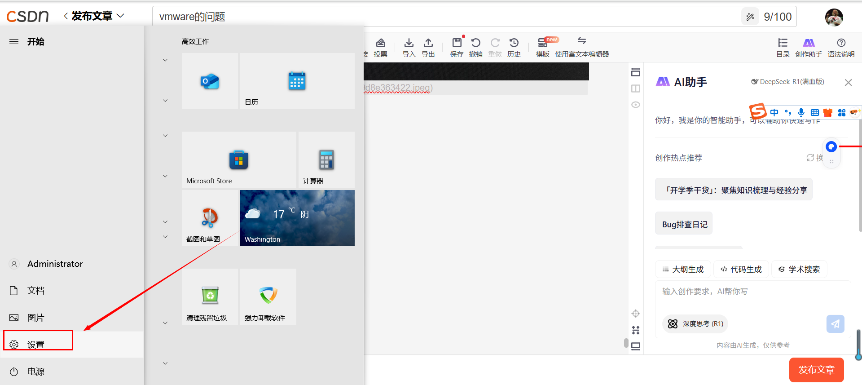The width and height of the screenshot is (862, 385).
Task: Click the single-pane editor layout icon
Action: click(x=635, y=72)
